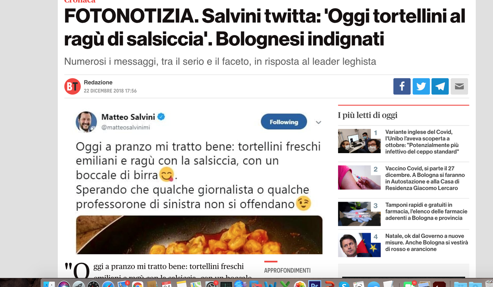Image resolution: width=493 pixels, height=287 pixels.
Task: Click the vaccine injection thumbnail
Action: 354,177
